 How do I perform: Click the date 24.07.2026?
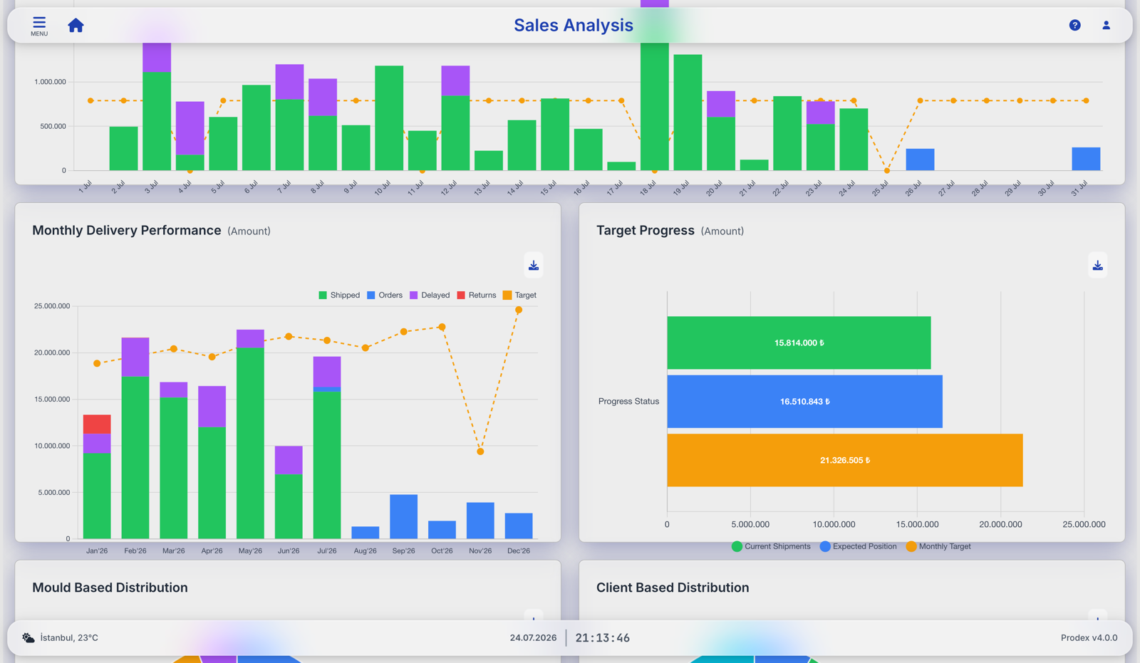[x=533, y=637]
